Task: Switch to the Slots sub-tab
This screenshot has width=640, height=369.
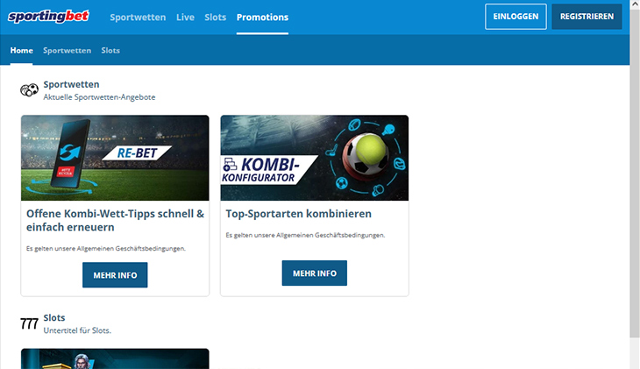Action: 110,50
